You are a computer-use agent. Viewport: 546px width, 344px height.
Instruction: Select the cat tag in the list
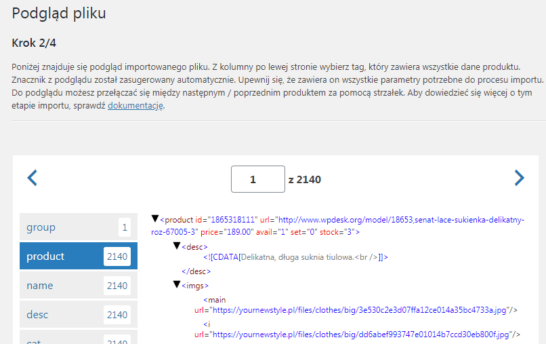coord(79,337)
